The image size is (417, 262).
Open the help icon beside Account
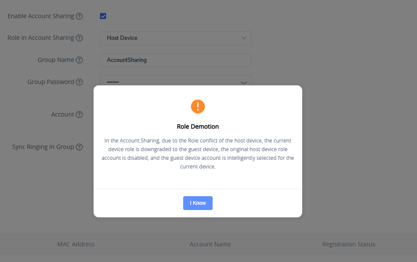tap(79, 114)
